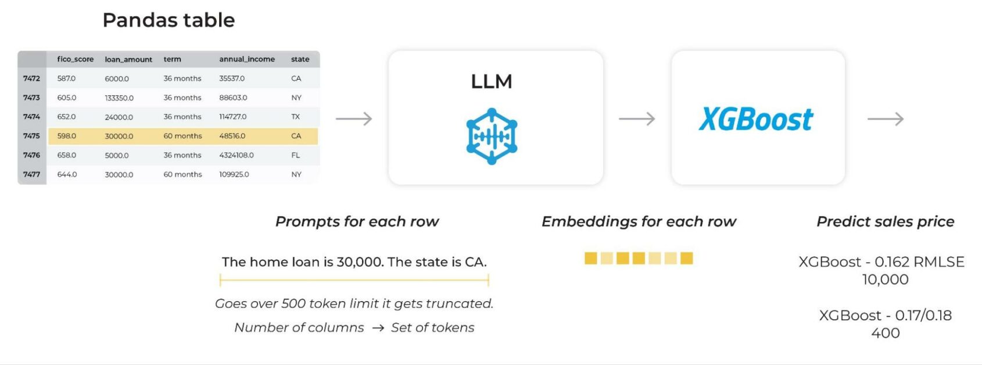982x365 pixels.
Task: Click the blue LLM hexagon waveform icon
Action: click(x=492, y=136)
